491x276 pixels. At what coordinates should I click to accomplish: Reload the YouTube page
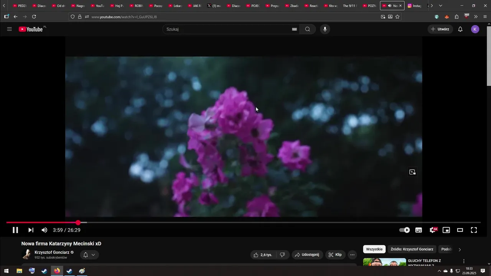point(34,16)
